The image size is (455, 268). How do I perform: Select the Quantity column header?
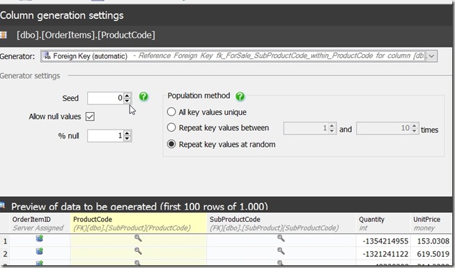pos(383,223)
